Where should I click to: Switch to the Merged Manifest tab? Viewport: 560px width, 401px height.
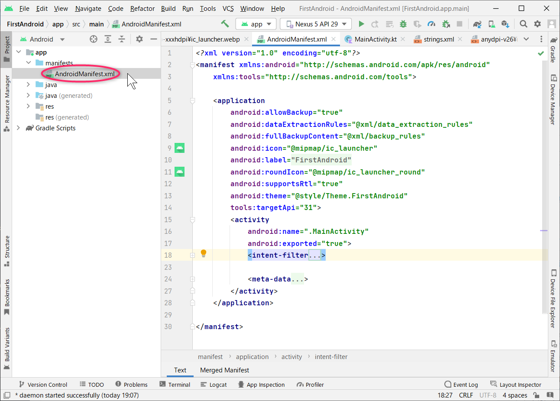pos(224,370)
